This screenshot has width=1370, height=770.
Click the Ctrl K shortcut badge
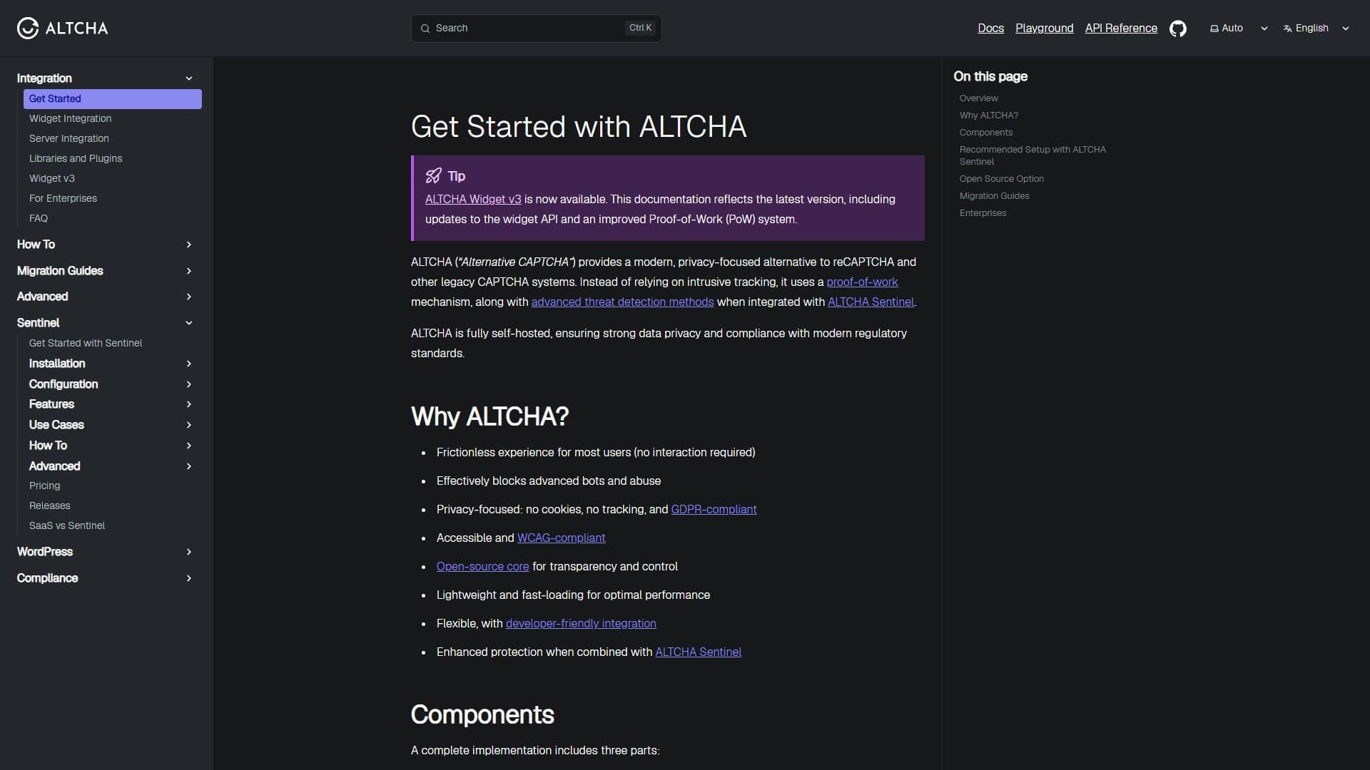[640, 29]
